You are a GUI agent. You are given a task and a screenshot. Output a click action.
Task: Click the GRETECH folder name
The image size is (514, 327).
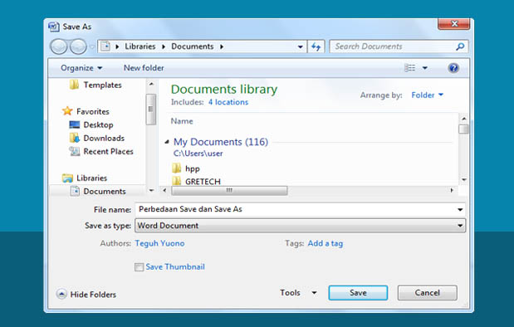pyautogui.click(x=203, y=181)
